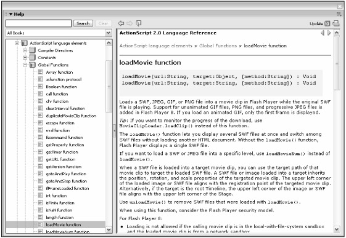Click page icon beside Array function

click(x=40, y=72)
